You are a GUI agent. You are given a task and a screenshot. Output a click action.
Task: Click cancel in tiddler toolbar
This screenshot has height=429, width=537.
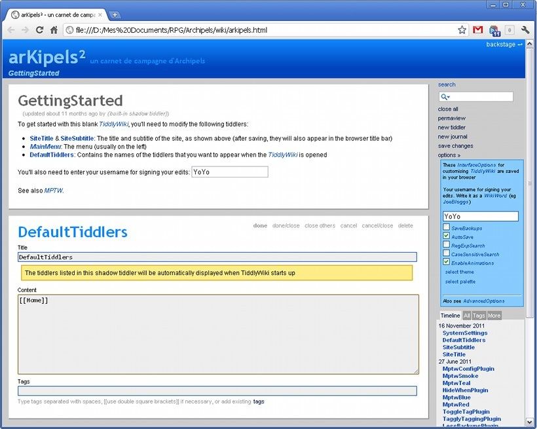click(x=348, y=225)
